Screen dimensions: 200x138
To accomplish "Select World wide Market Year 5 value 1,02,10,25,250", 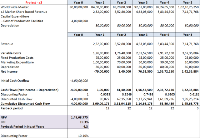I will (188, 7).
